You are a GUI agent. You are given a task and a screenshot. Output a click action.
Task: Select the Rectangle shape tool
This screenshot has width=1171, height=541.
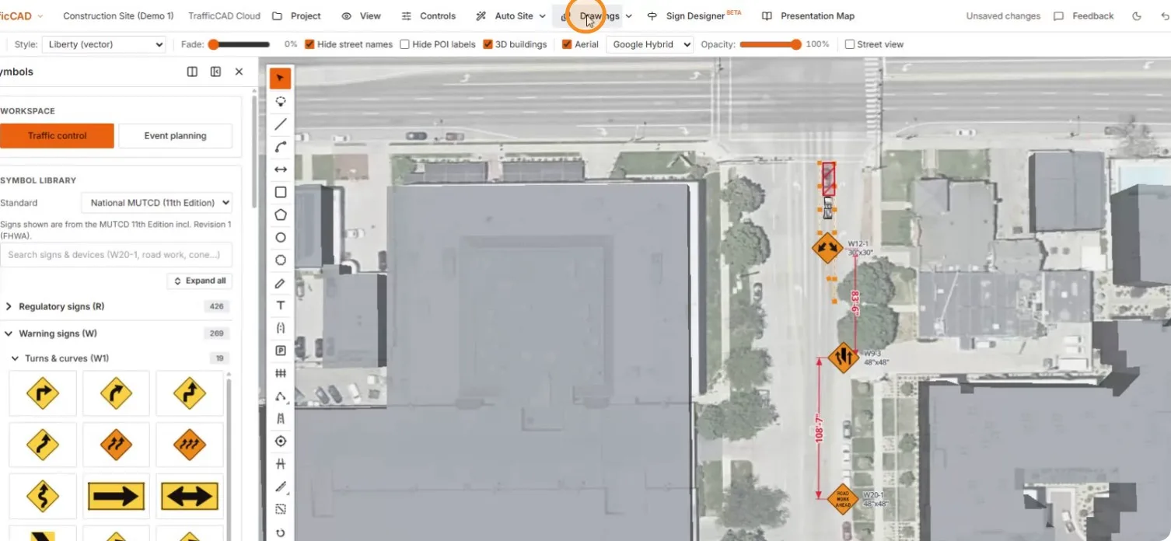pos(281,192)
